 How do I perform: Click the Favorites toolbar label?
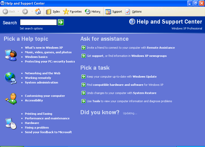pos(76,12)
